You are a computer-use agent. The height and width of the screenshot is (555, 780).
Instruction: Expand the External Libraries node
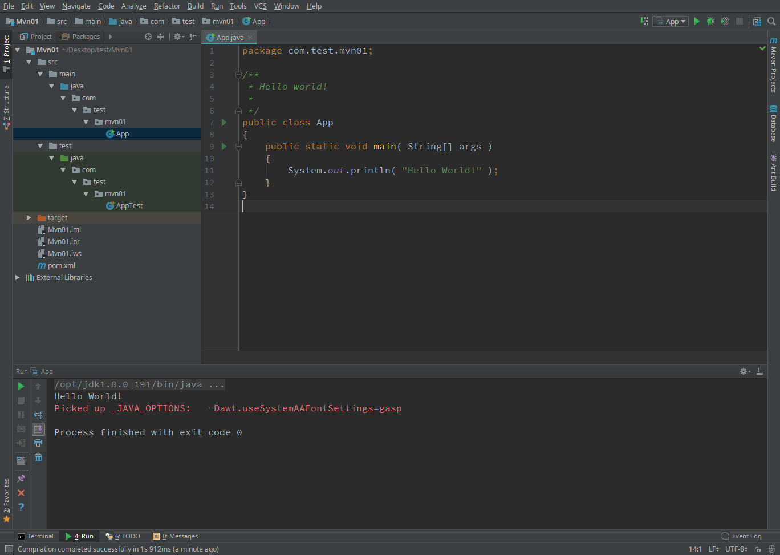[18, 278]
